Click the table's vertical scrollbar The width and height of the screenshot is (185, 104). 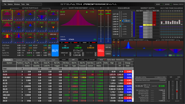(x=133, y=86)
